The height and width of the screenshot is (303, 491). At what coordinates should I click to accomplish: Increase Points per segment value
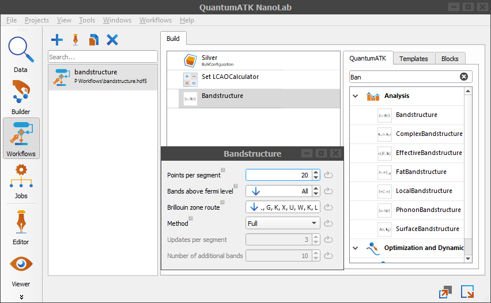316,172
